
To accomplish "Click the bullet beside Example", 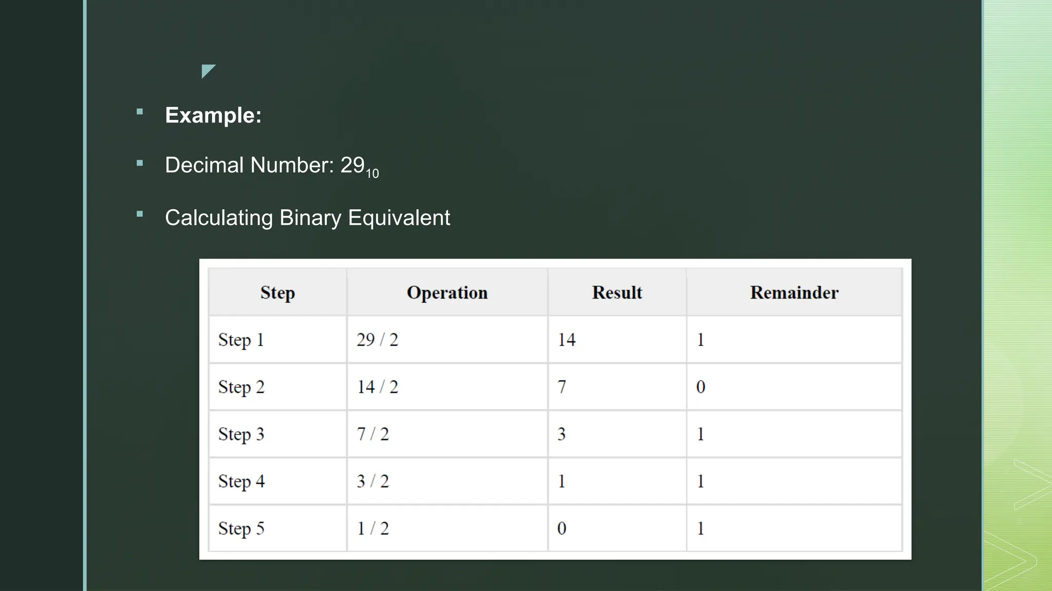I will 140,111.
